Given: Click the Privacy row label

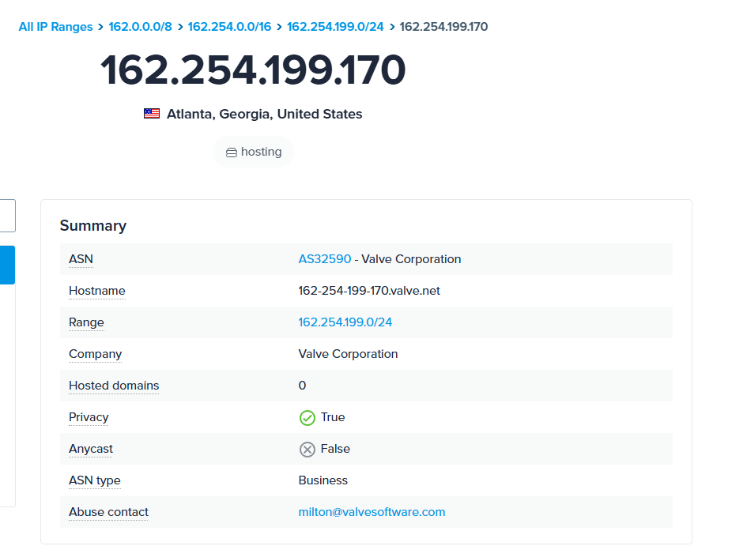Looking at the screenshot, I should pos(89,417).
